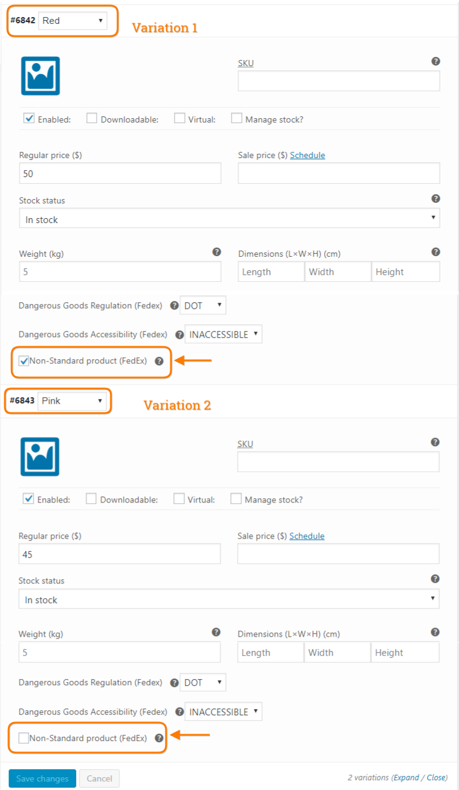
Task: Open Stock status dropdown in Red variation
Action: (229, 219)
